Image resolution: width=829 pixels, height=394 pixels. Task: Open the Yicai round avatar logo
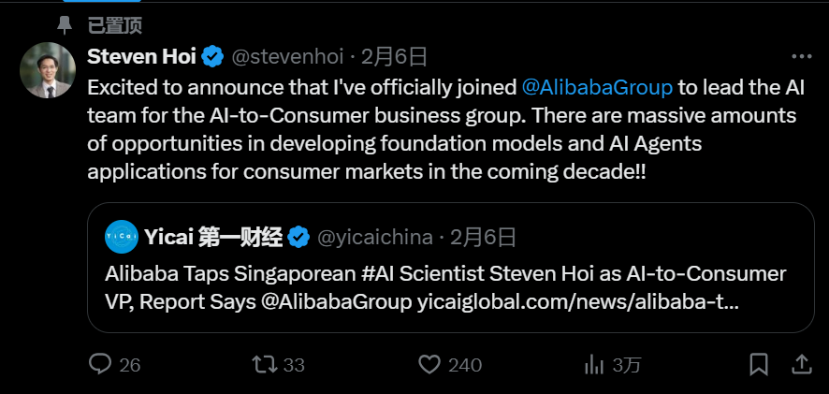(x=122, y=238)
